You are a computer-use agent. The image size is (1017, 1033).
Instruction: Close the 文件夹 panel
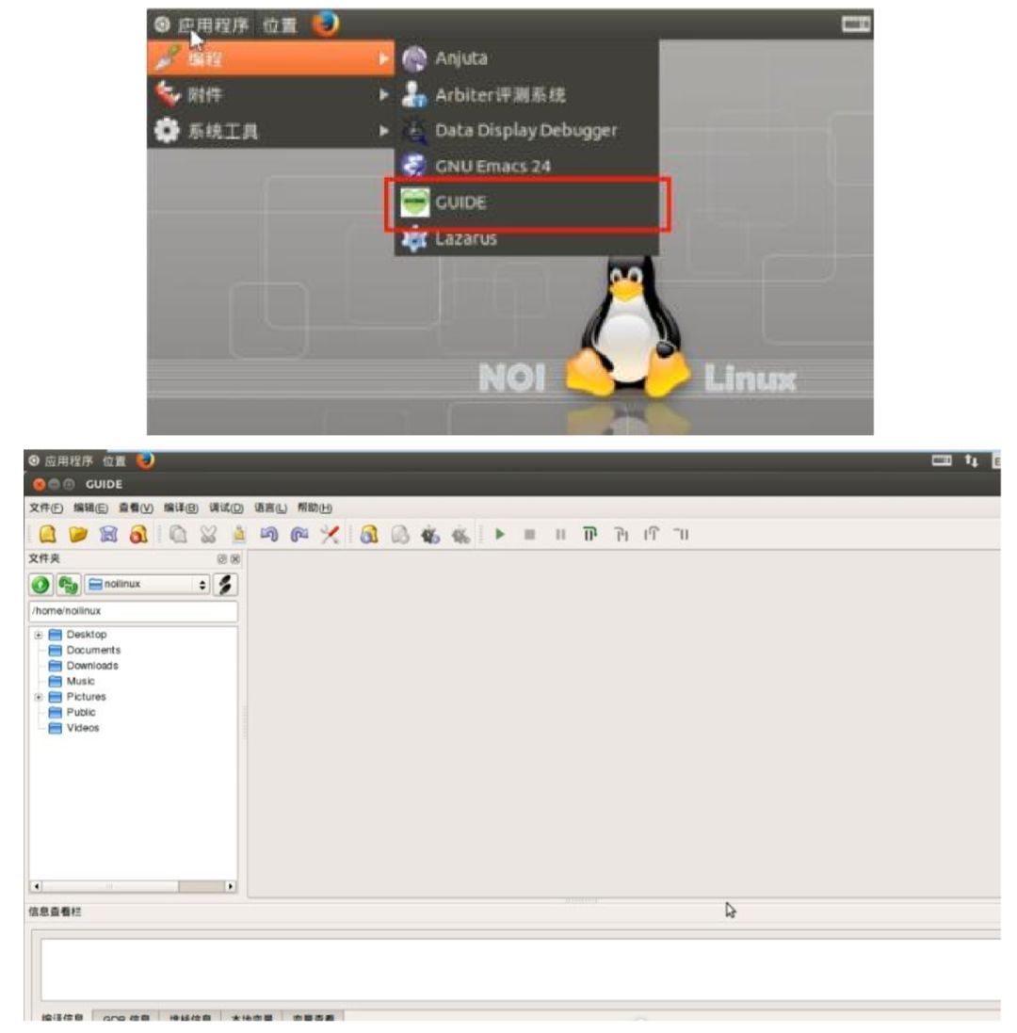pyautogui.click(x=235, y=559)
